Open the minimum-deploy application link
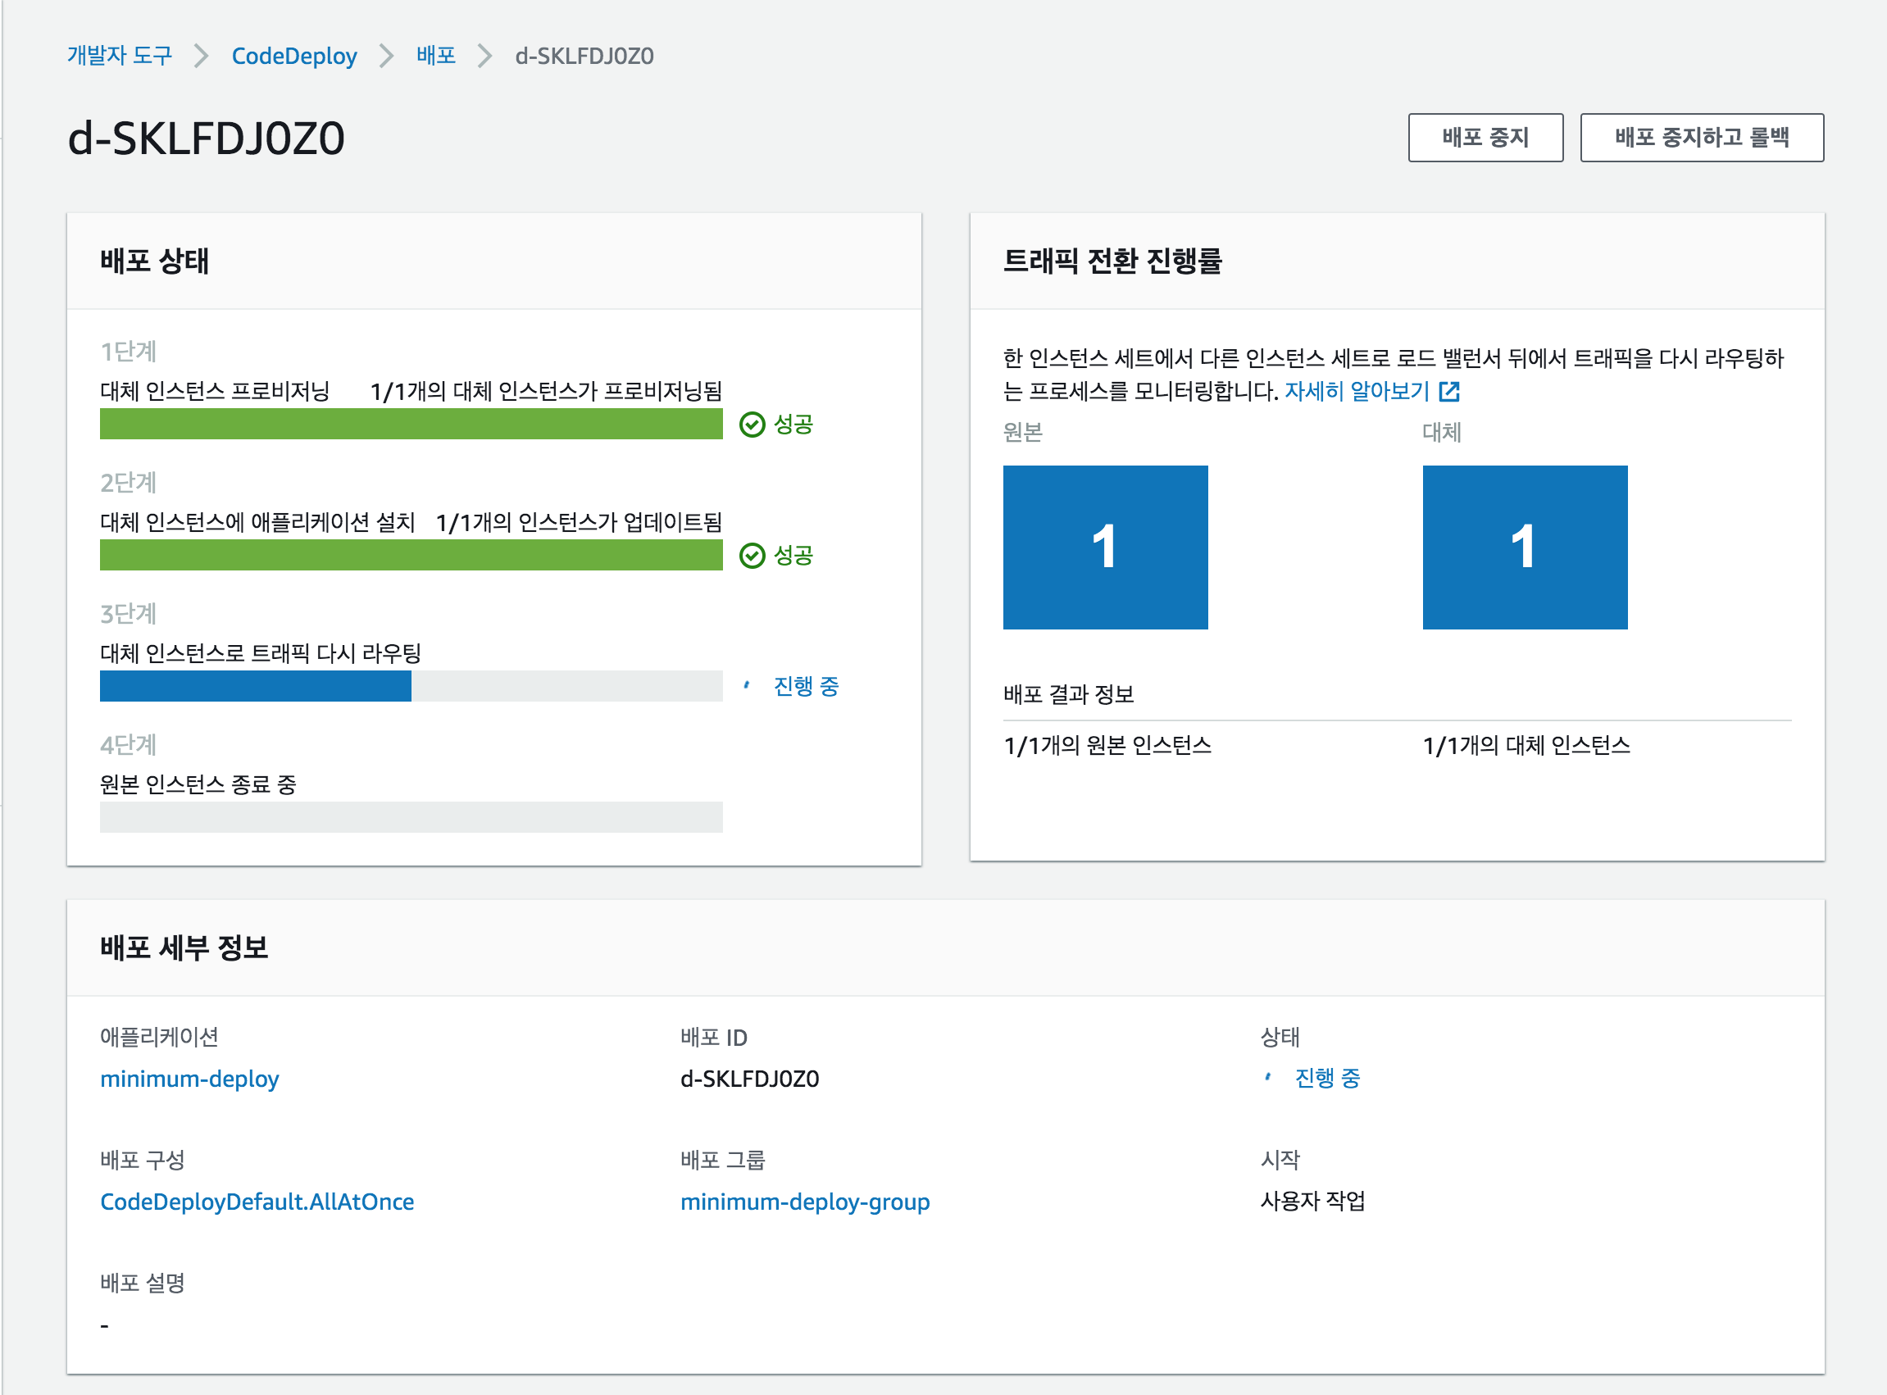 click(x=189, y=1079)
